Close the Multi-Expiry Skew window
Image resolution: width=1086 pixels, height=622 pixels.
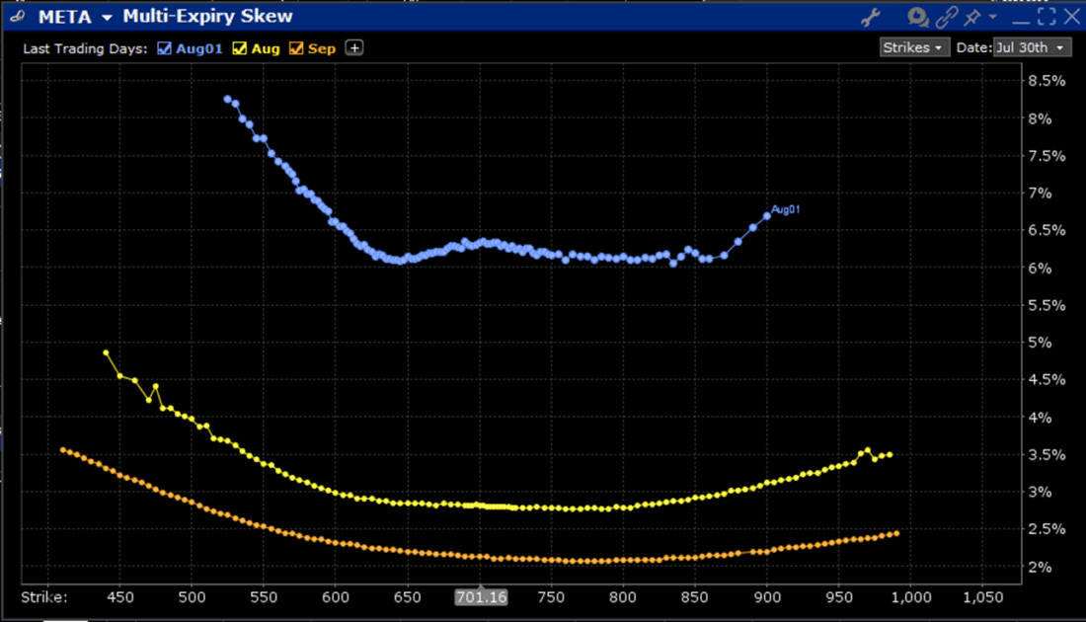point(1070,16)
